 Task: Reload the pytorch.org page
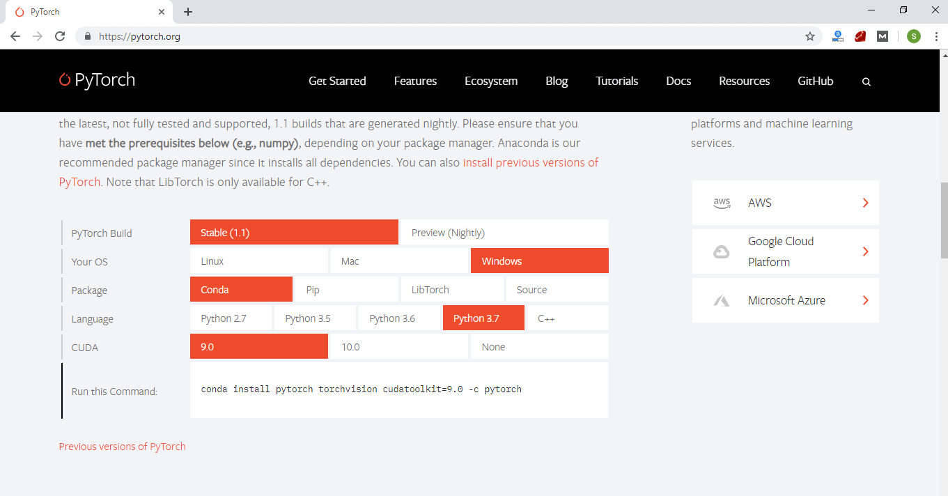pos(60,36)
